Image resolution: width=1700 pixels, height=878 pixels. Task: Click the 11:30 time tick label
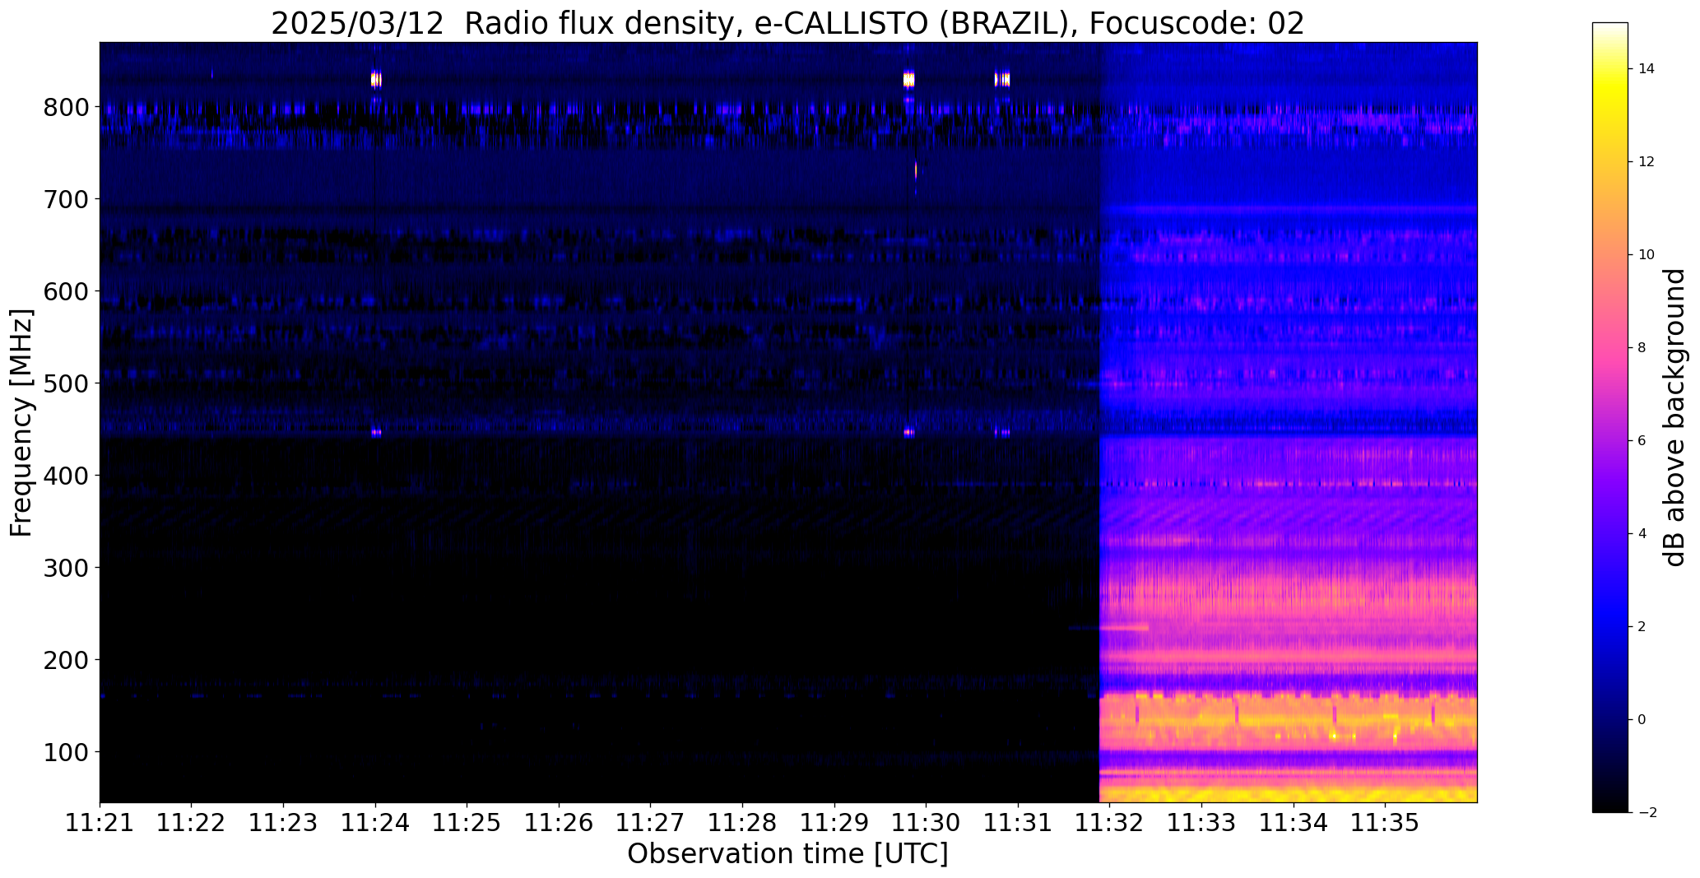[927, 822]
